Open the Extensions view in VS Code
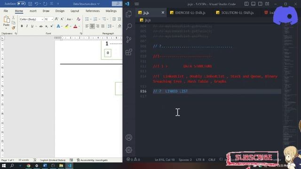 point(129,52)
